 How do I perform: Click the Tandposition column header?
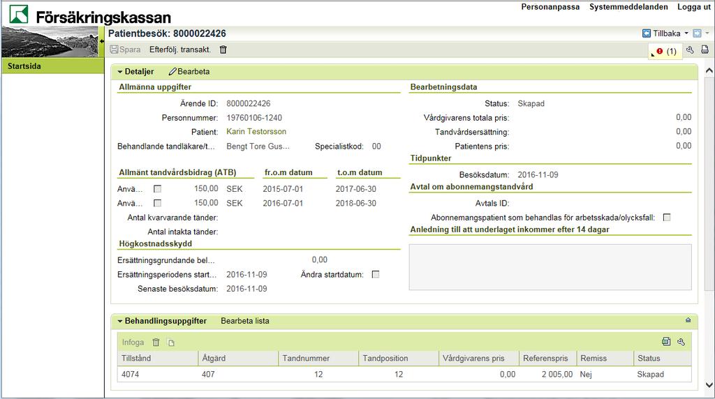[x=399, y=358]
